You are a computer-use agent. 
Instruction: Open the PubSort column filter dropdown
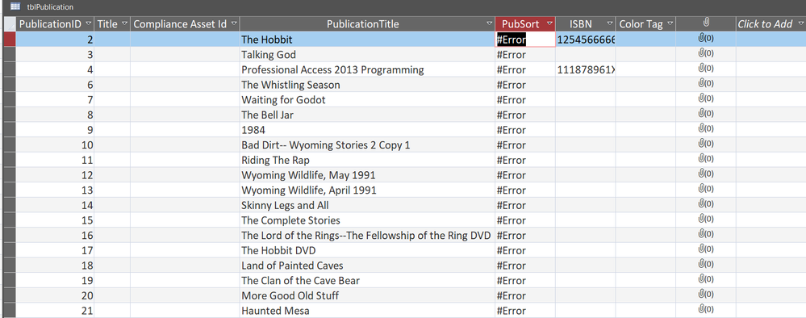550,23
